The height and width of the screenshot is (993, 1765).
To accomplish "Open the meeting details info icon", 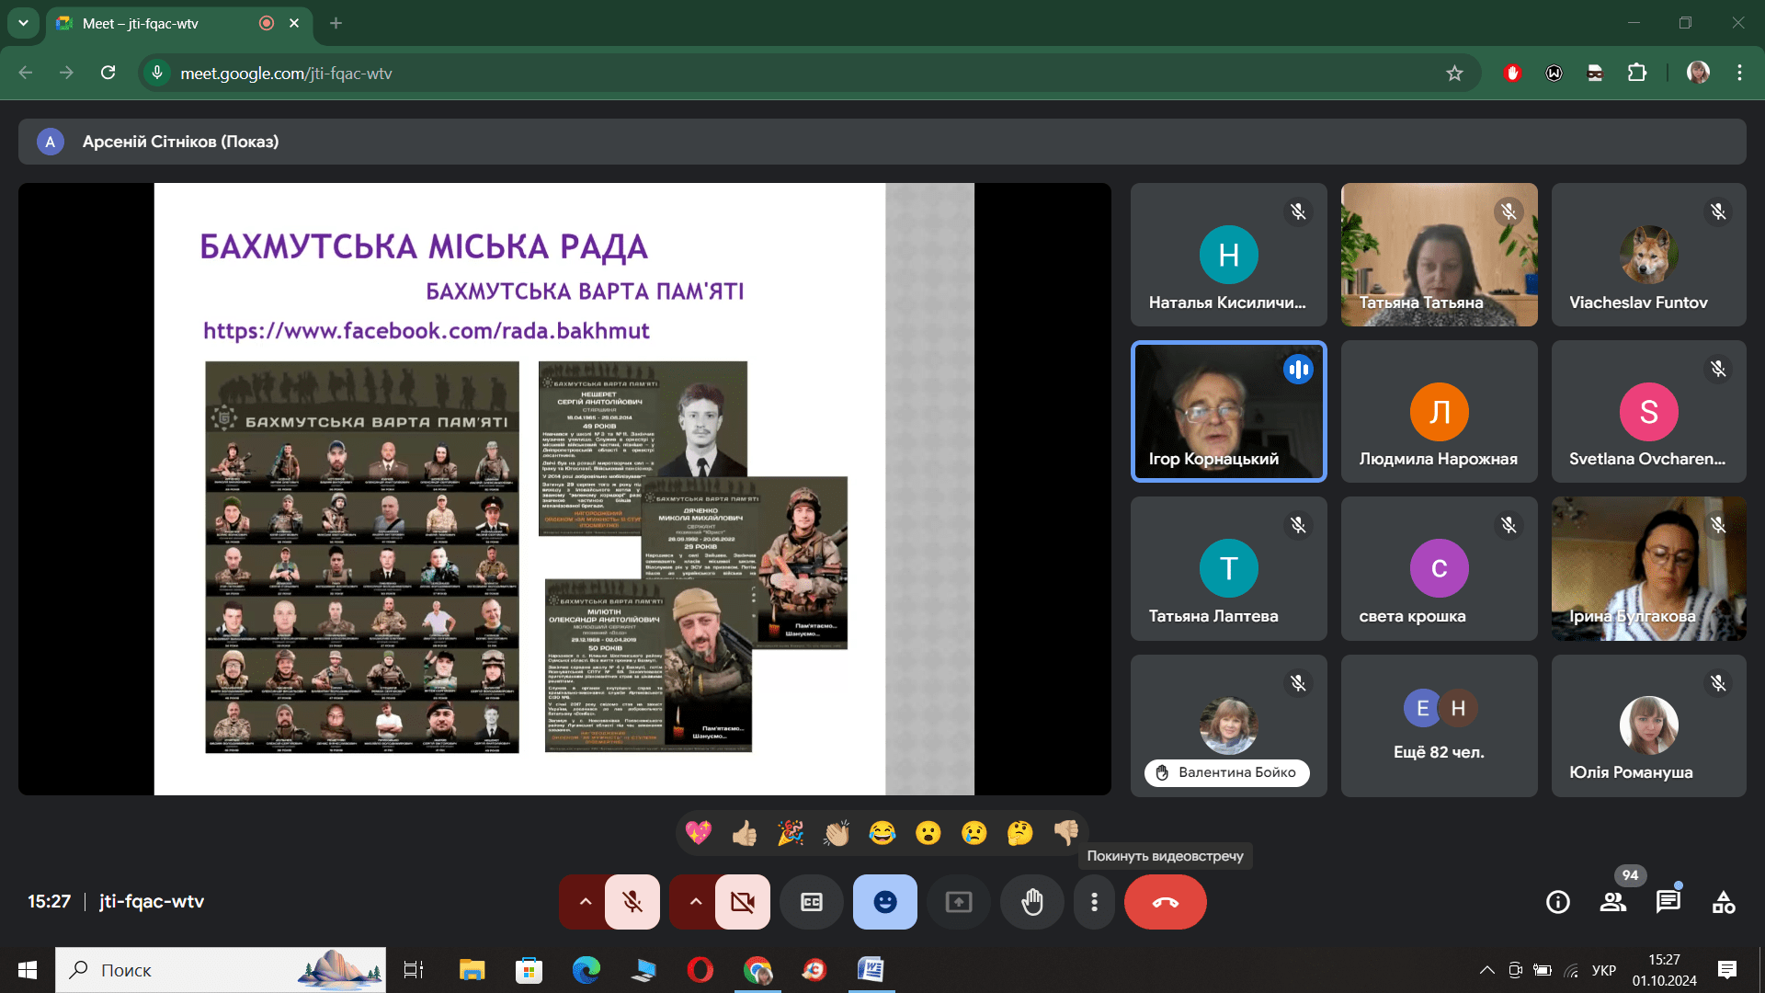I will pyautogui.click(x=1558, y=902).
